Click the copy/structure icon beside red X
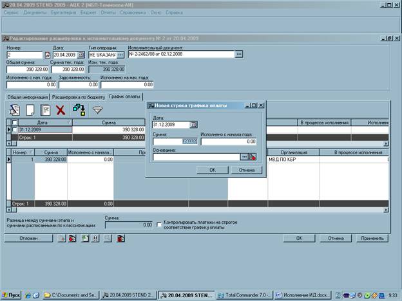This screenshot has height=301, width=402. point(79,110)
